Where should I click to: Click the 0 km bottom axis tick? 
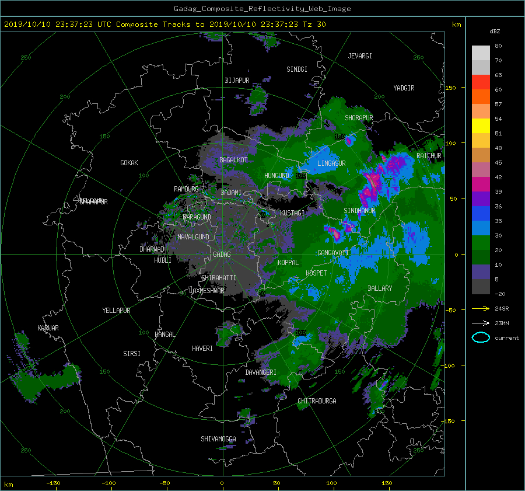pos(222,483)
